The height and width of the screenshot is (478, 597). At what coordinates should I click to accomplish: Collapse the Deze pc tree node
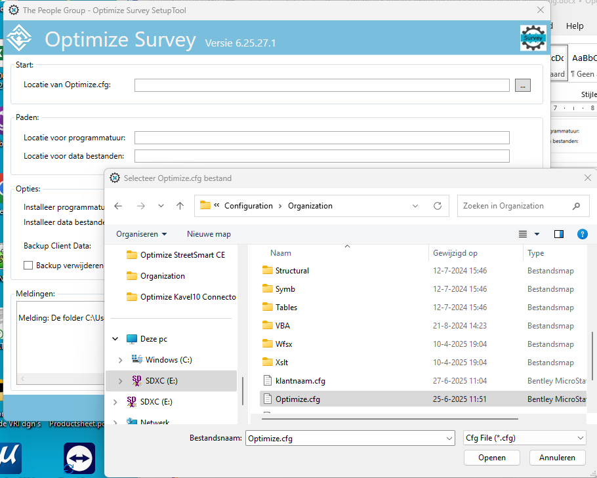[115, 339]
